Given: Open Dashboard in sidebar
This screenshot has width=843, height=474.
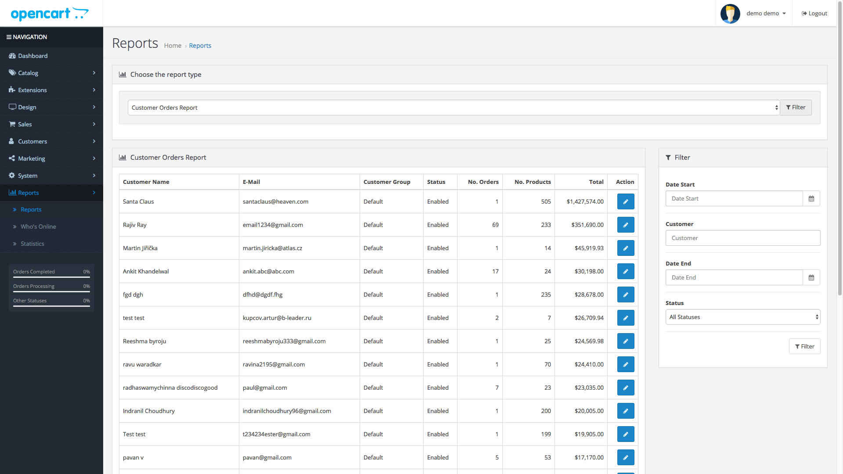Looking at the screenshot, I should click(51, 56).
